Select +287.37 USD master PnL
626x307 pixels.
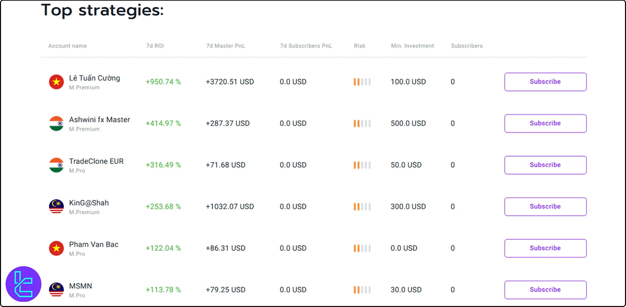(228, 123)
